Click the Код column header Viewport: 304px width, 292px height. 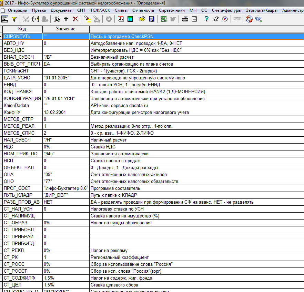point(22,29)
